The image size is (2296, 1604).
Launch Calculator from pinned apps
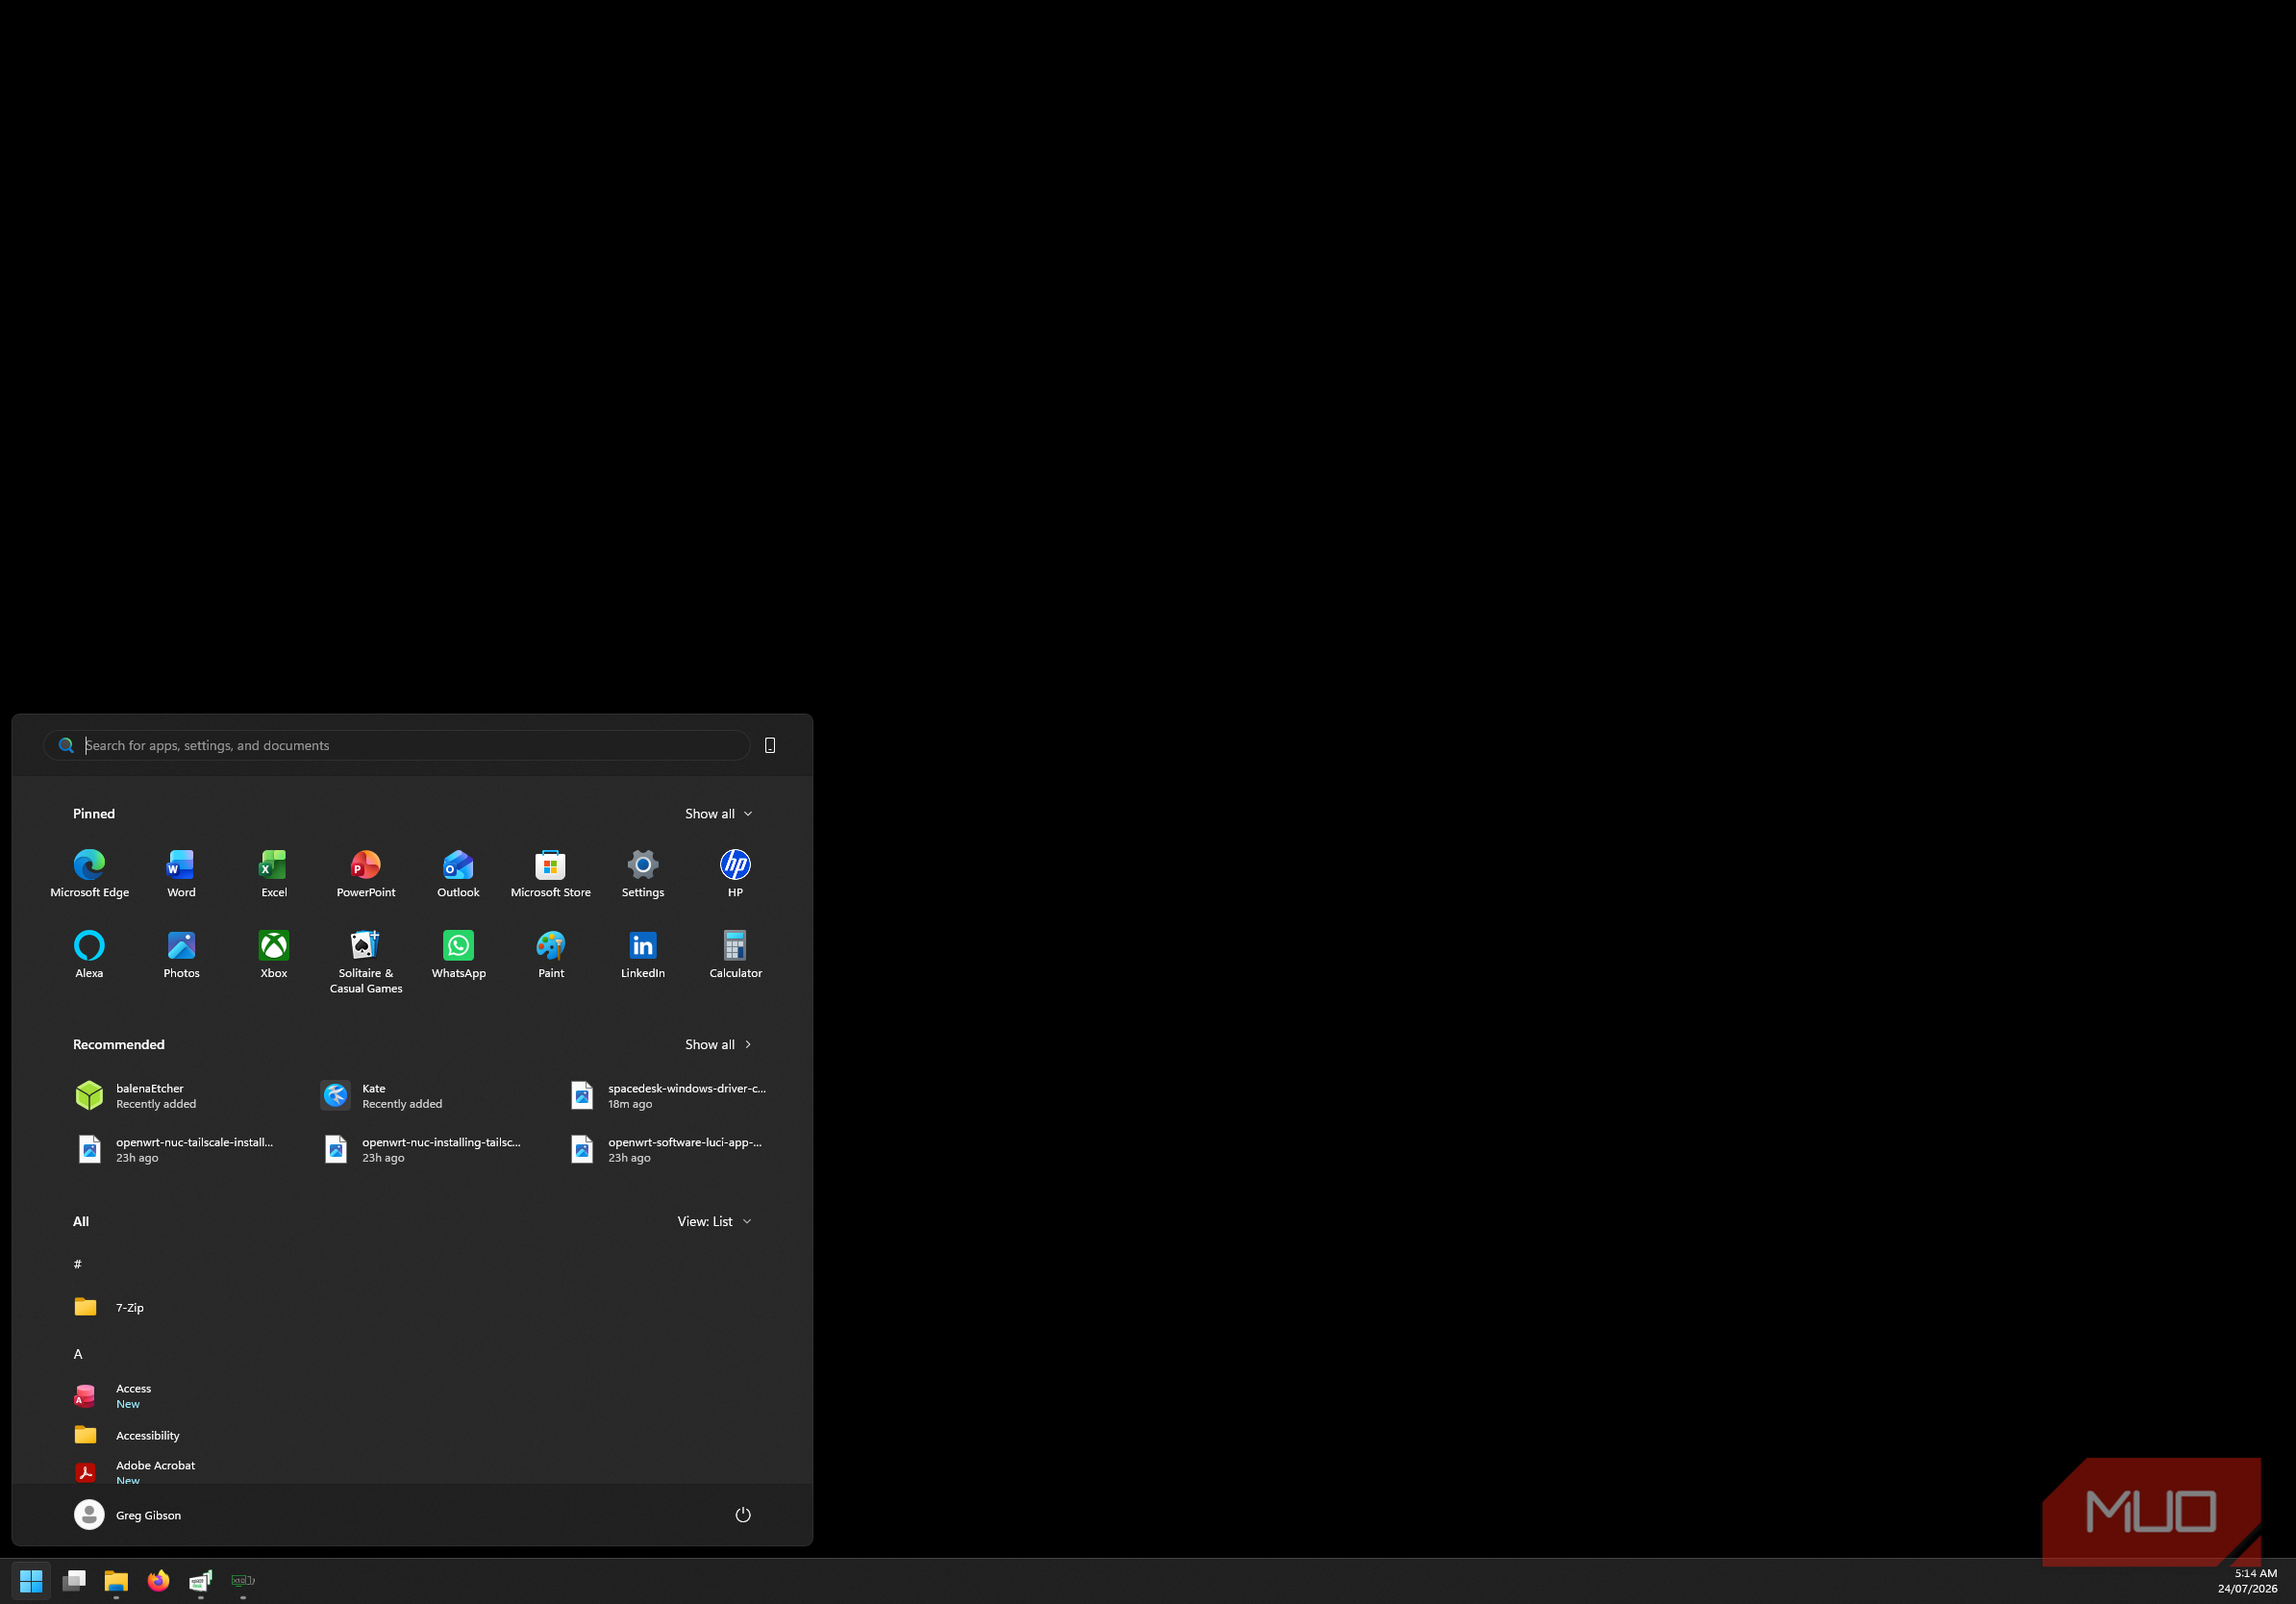[735, 954]
